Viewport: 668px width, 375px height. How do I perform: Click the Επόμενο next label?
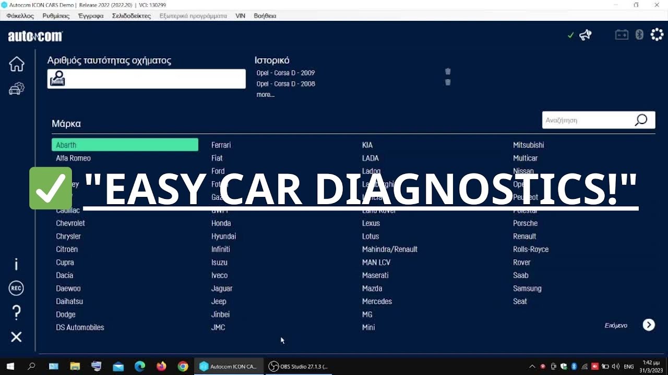(x=616, y=325)
